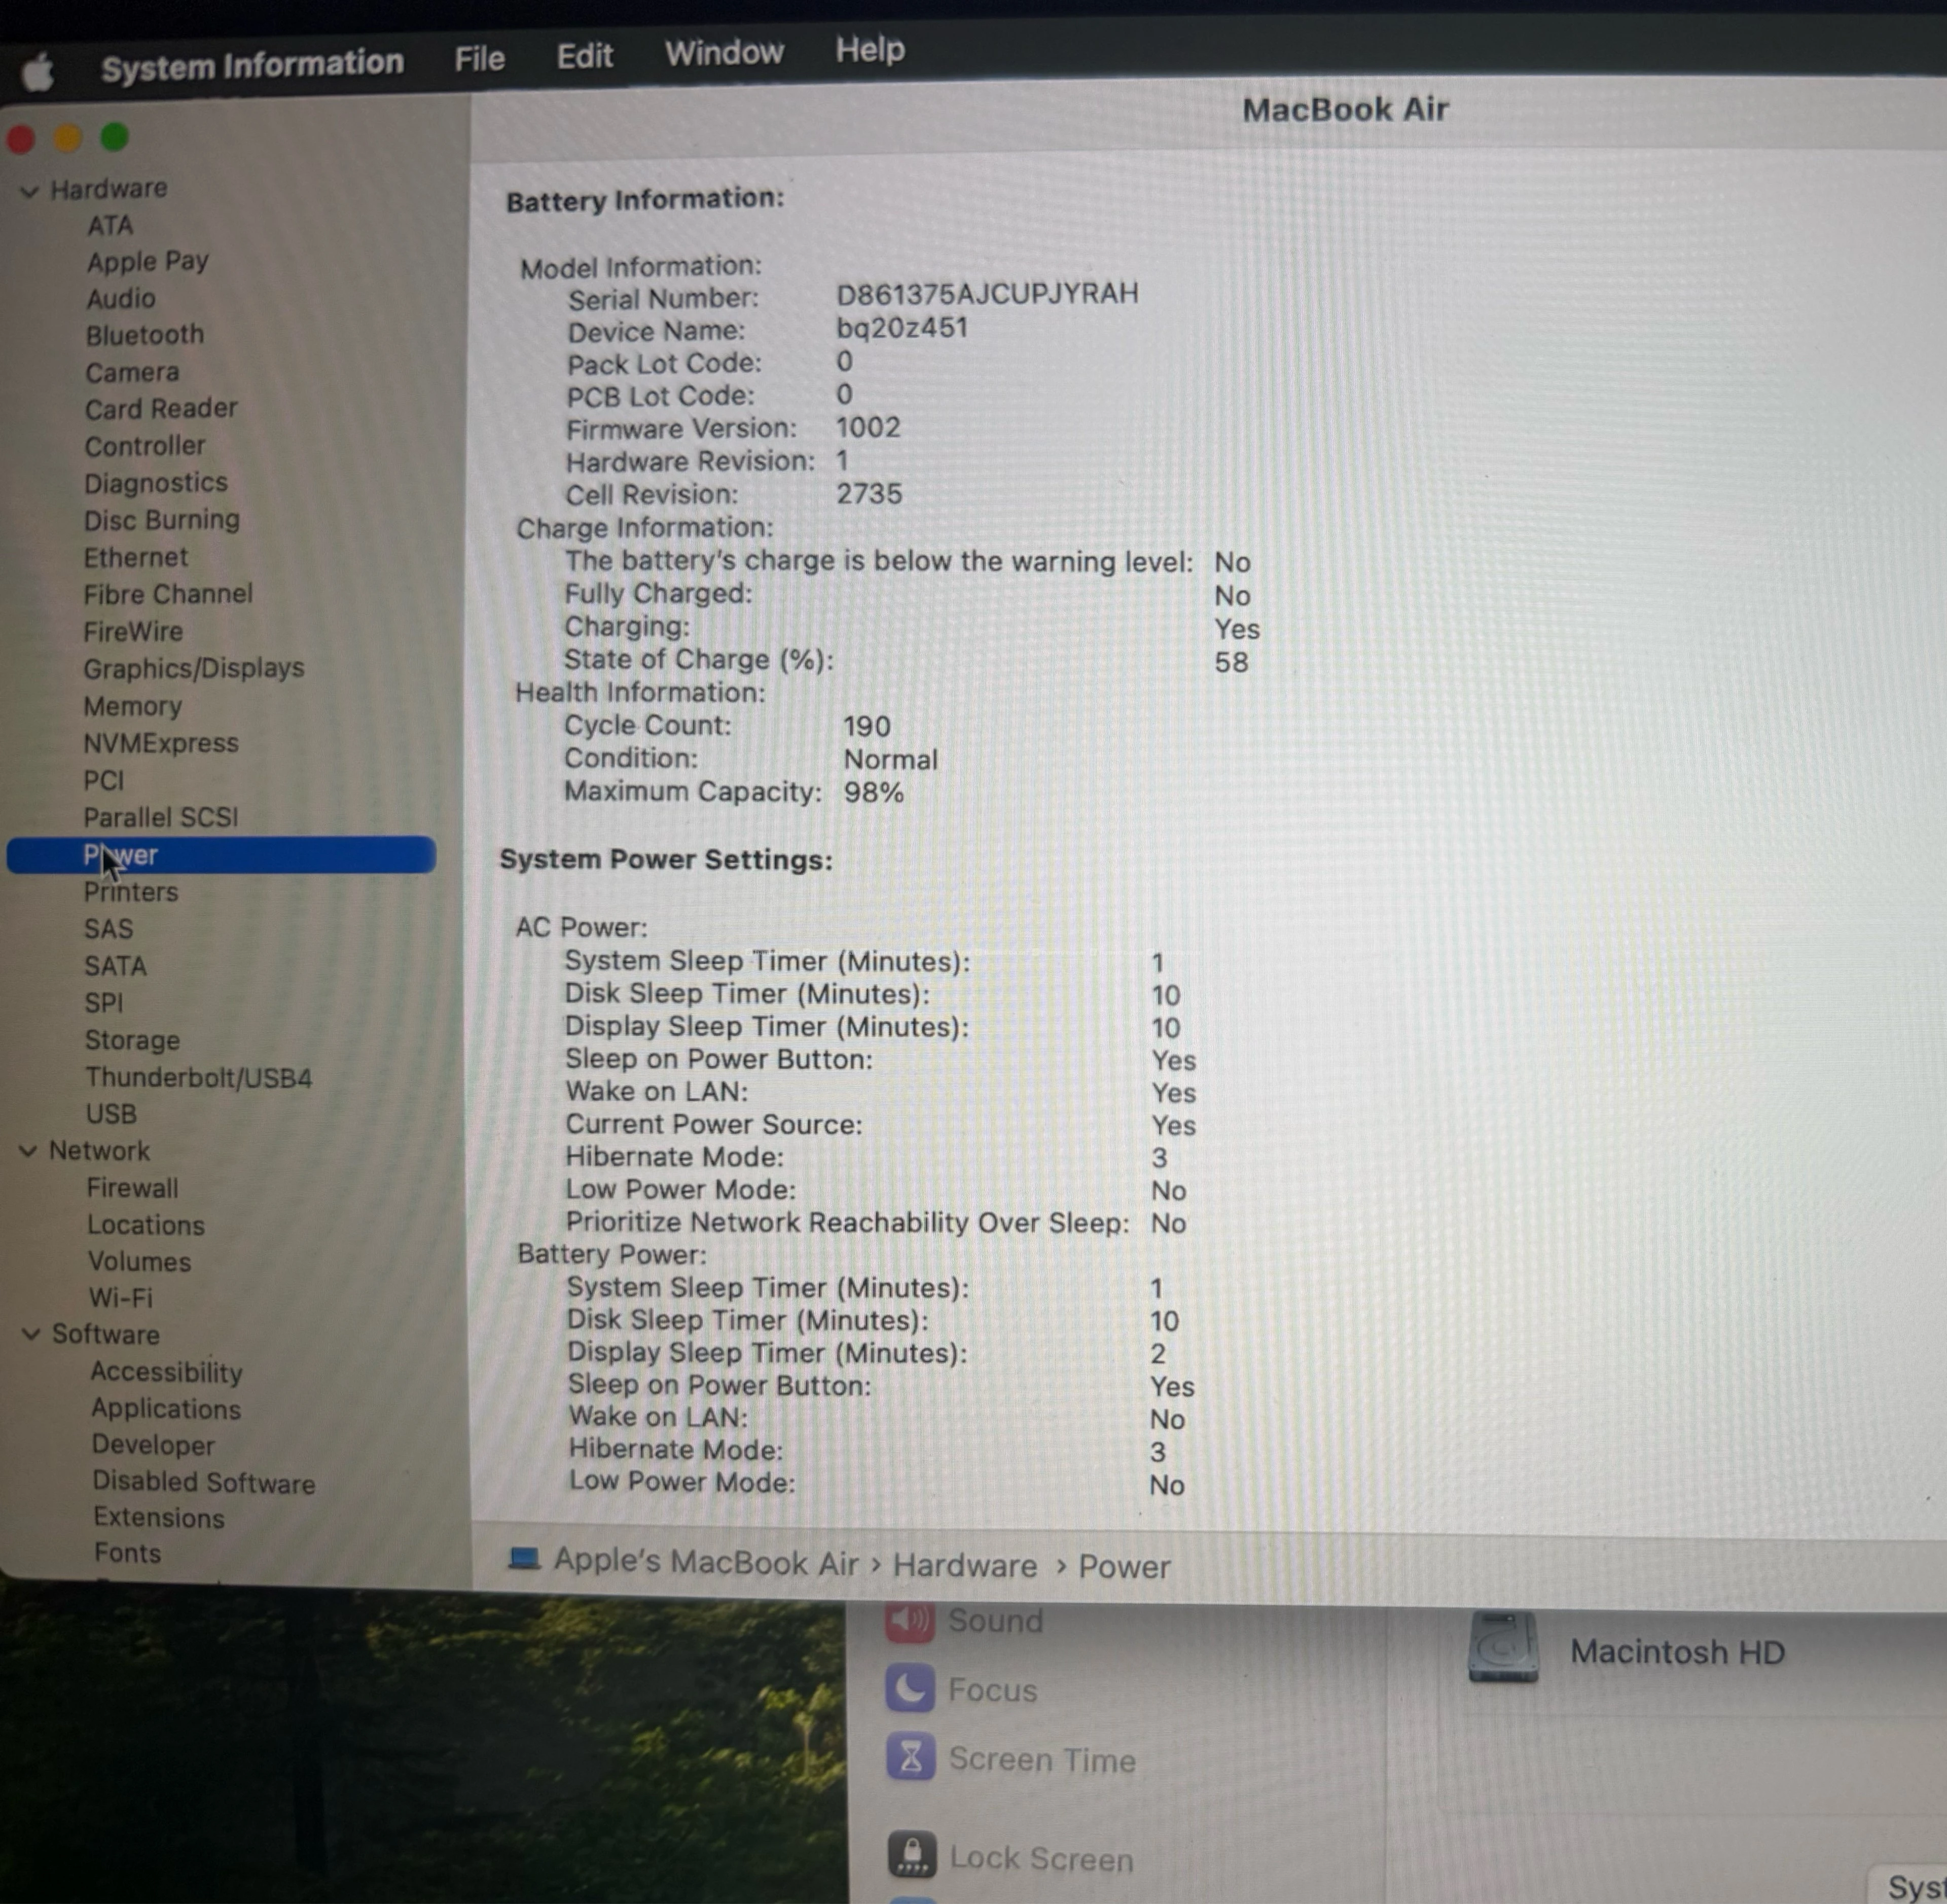1947x1904 pixels.
Task: Open the System Information menu
Action: tap(252, 65)
